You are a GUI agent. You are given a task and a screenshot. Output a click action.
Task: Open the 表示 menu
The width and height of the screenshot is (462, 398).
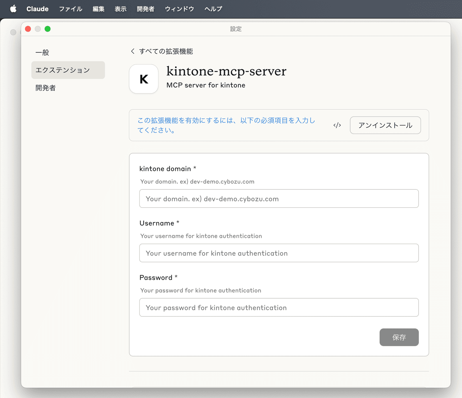121,8
